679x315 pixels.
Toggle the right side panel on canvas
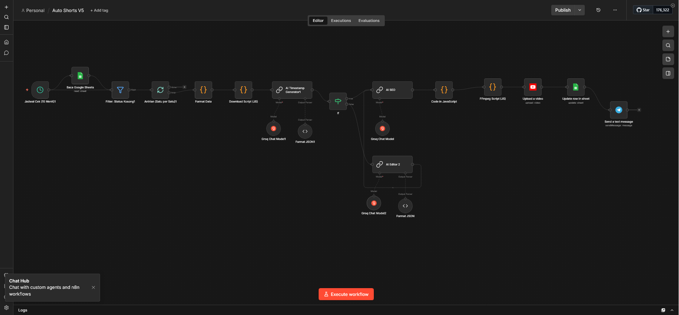tap(668, 74)
